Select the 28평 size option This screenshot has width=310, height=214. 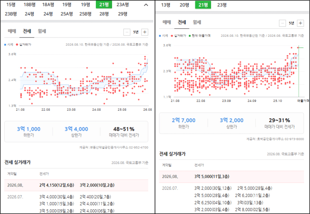[104, 14]
